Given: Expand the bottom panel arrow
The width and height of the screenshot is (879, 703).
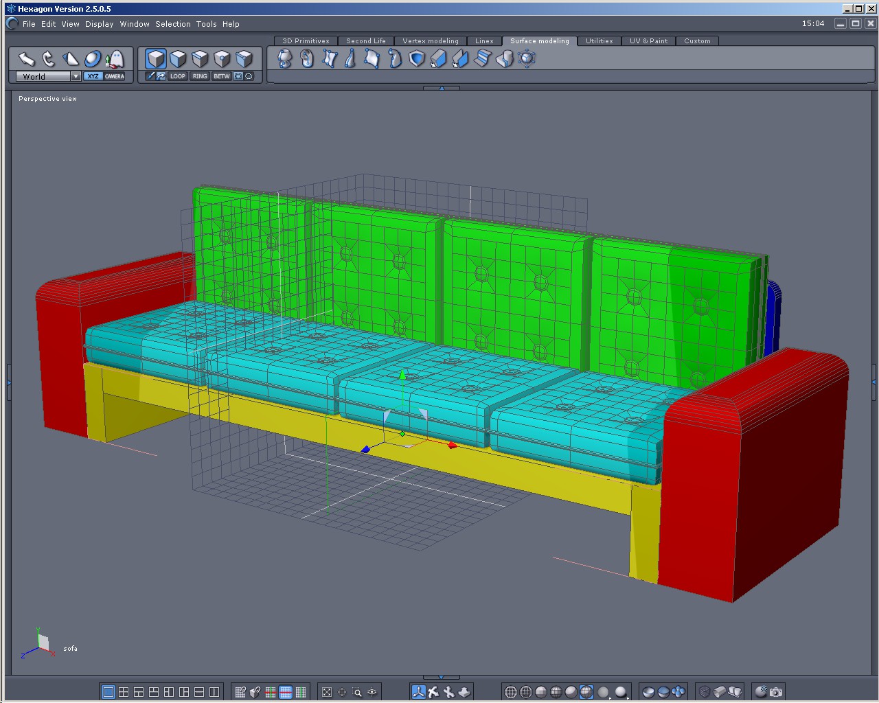Looking at the screenshot, I should click(x=440, y=678).
